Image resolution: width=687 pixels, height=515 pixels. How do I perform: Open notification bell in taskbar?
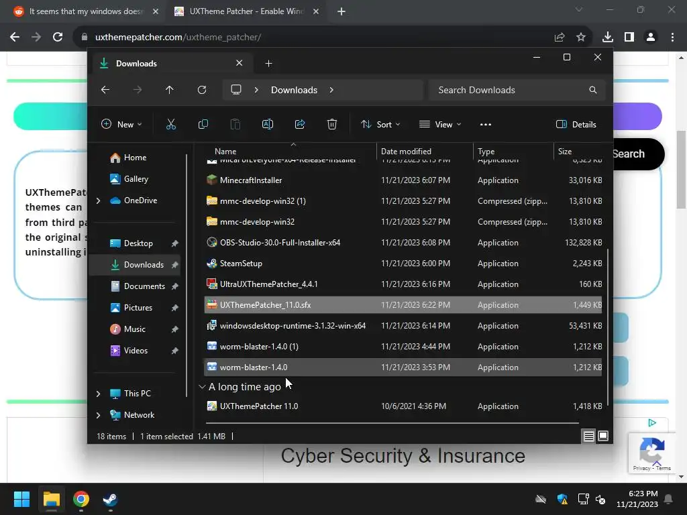pyautogui.click(x=669, y=499)
